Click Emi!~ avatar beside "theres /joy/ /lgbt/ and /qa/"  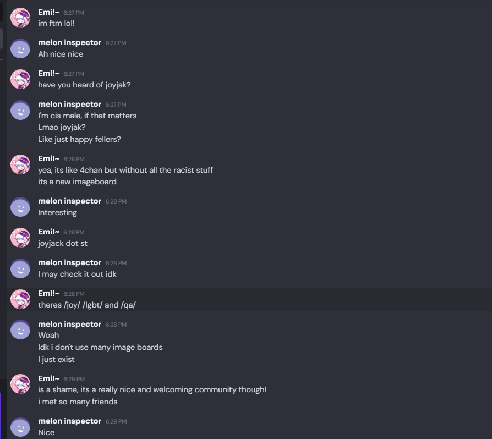20,299
